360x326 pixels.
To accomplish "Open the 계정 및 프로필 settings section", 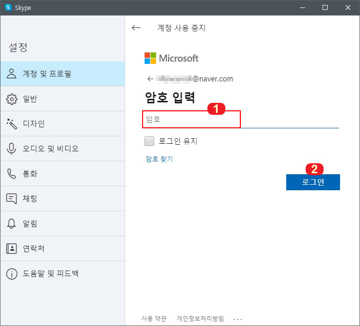I will coord(62,74).
